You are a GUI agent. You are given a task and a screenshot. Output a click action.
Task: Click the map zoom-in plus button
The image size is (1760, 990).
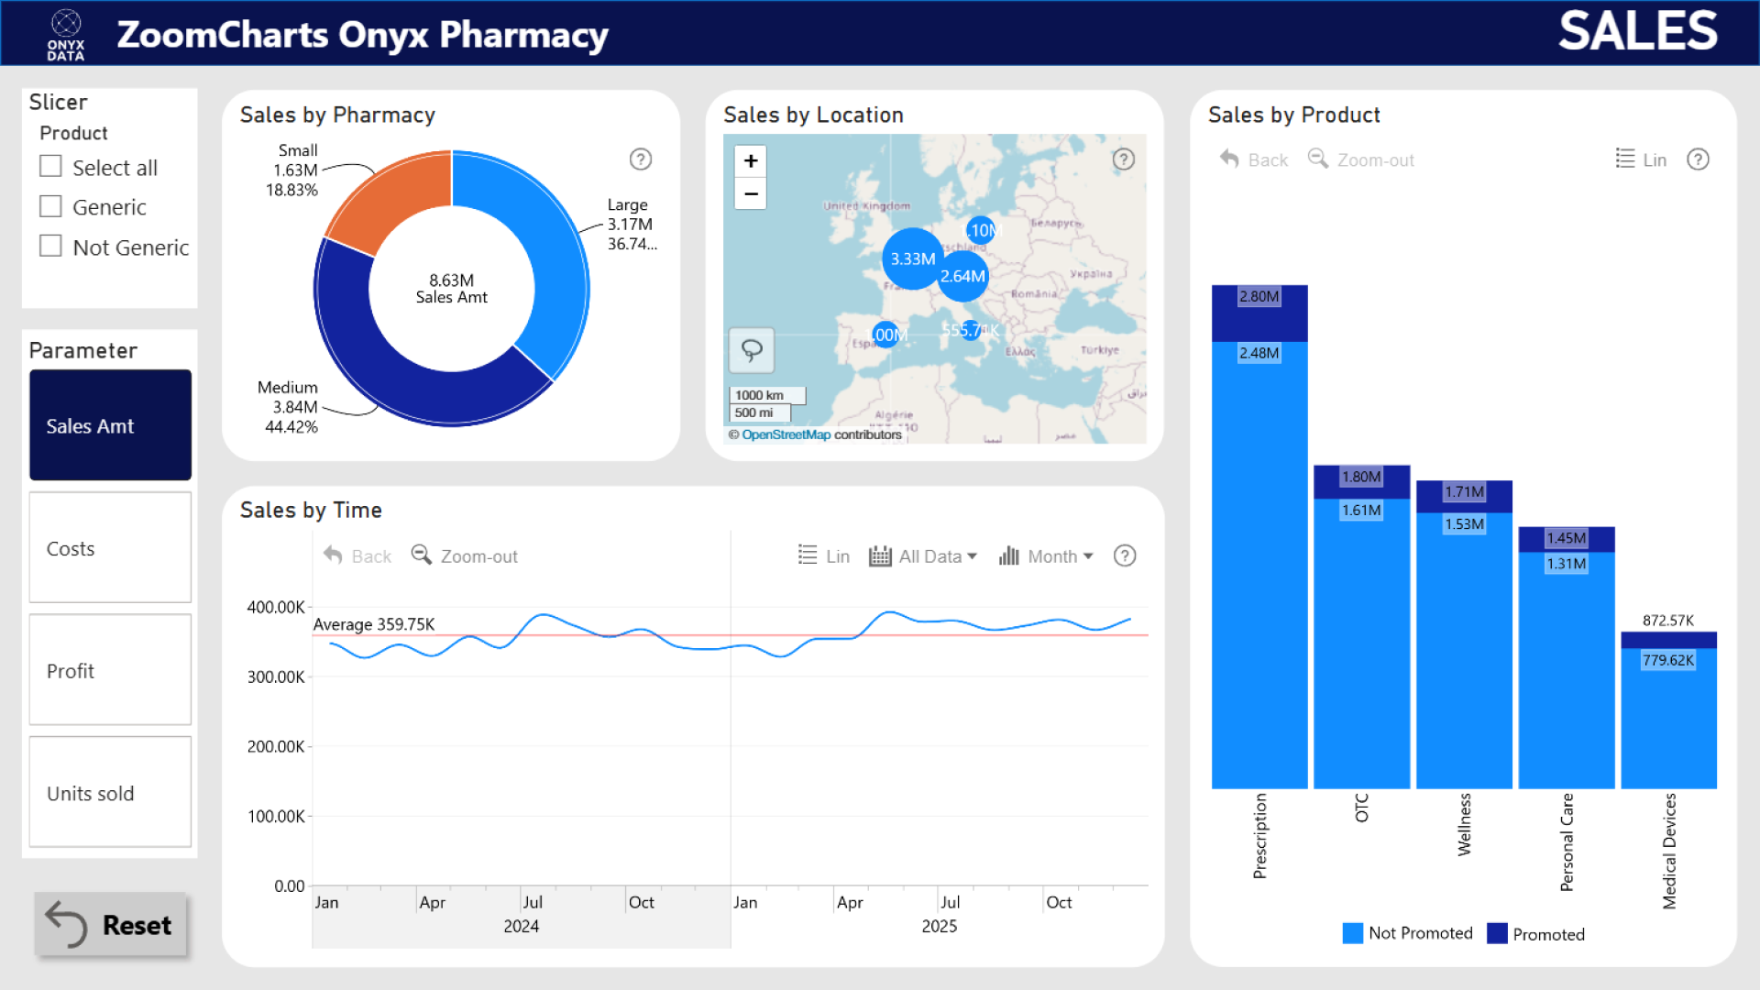point(751,161)
